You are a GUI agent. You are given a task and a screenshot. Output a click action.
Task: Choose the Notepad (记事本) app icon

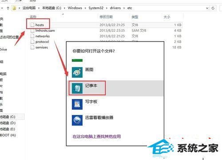77,88
